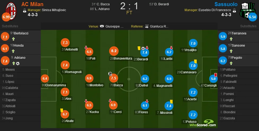Click the yellow card above Abate
259x131 pixels.
tap(62, 110)
